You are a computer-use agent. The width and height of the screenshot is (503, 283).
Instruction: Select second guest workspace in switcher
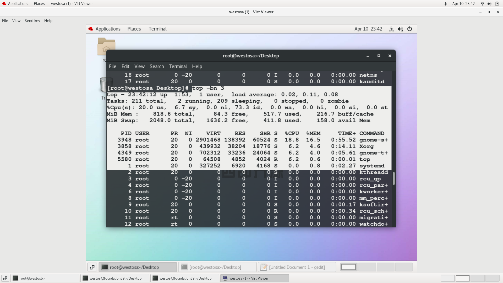(367, 267)
